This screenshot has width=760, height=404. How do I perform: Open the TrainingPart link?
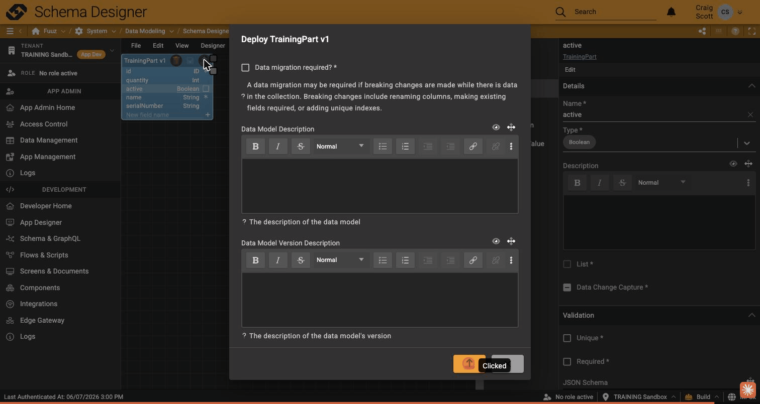pos(580,57)
